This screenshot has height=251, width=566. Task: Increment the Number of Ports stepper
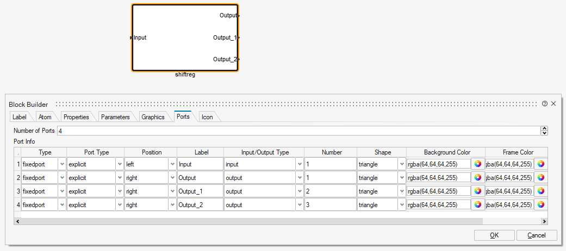(544, 128)
